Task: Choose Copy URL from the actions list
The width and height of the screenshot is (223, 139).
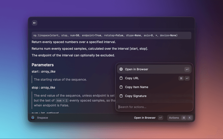Action: click(132, 78)
